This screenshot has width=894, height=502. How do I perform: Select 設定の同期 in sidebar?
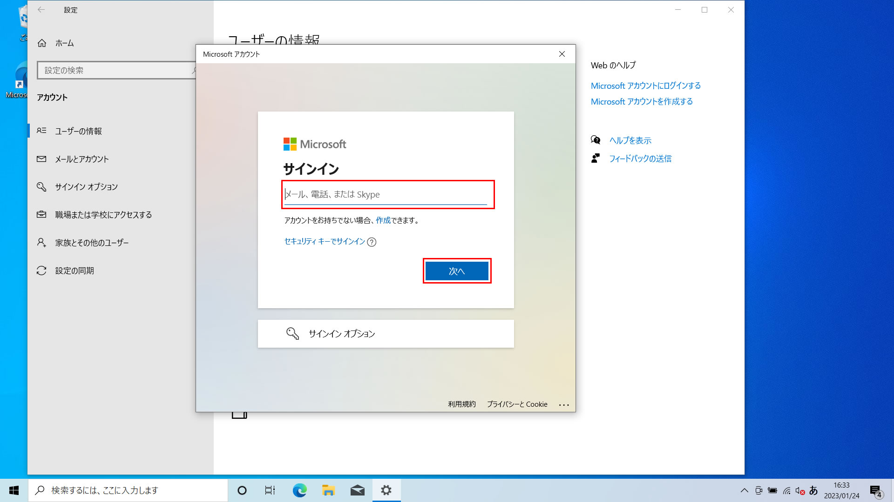tap(74, 271)
